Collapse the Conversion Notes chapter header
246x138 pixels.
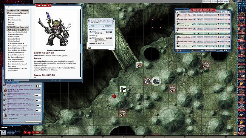[17, 12]
